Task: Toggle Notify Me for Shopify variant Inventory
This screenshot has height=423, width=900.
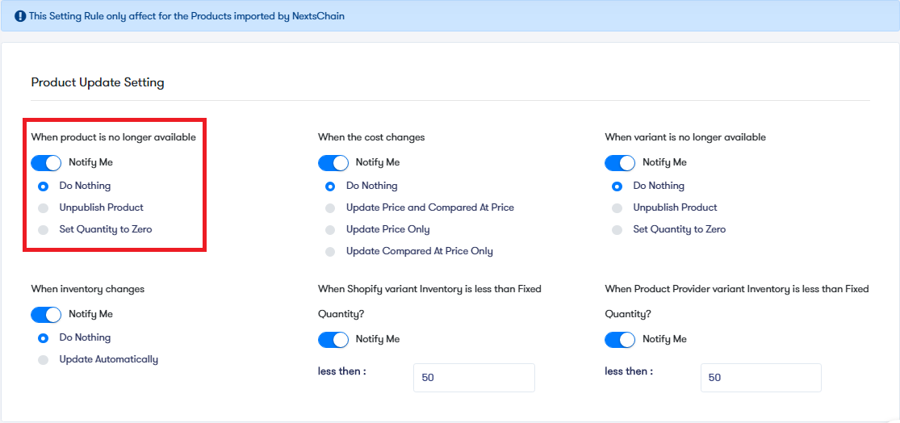Action: pos(333,340)
